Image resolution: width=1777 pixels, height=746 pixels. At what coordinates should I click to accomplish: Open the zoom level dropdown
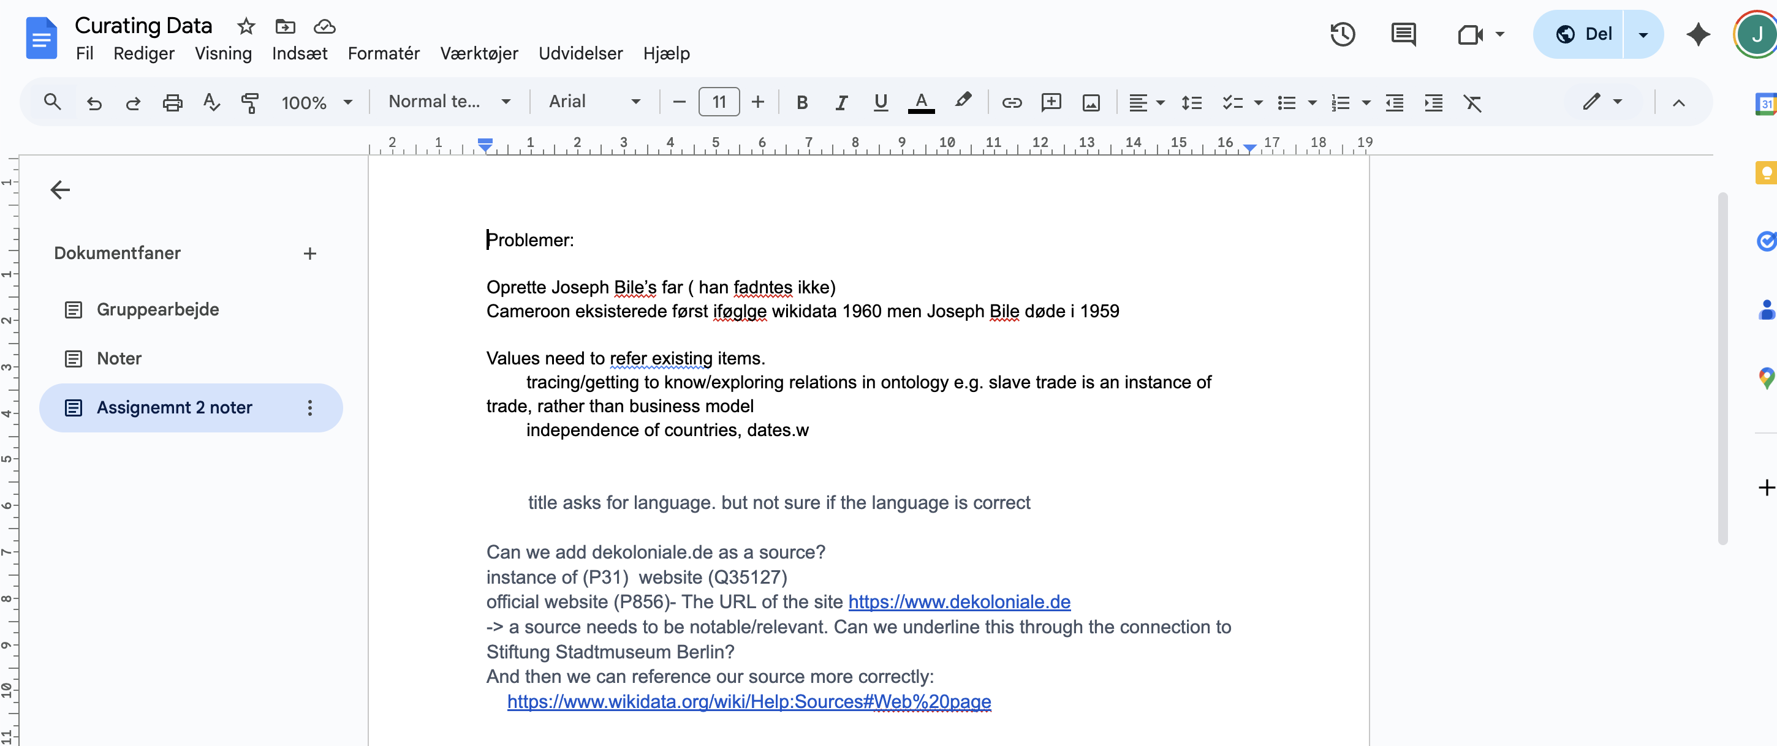click(317, 101)
